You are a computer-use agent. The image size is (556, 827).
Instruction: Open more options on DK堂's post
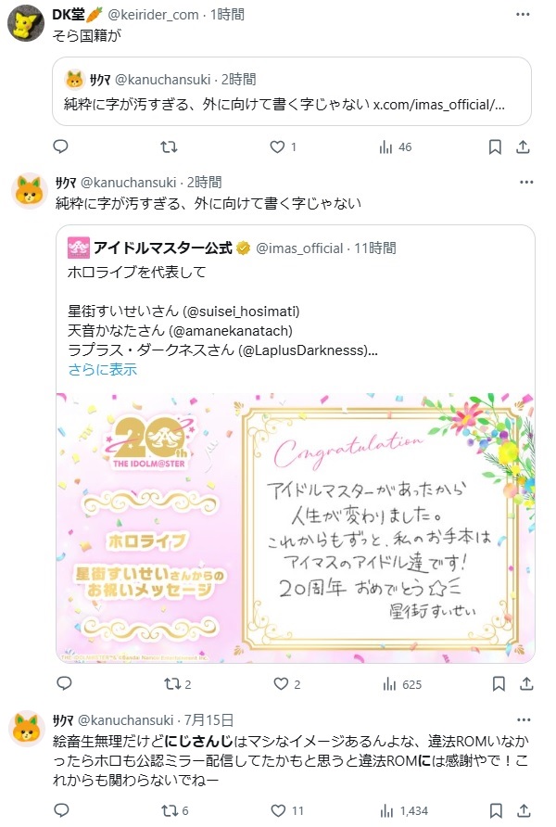(x=523, y=14)
